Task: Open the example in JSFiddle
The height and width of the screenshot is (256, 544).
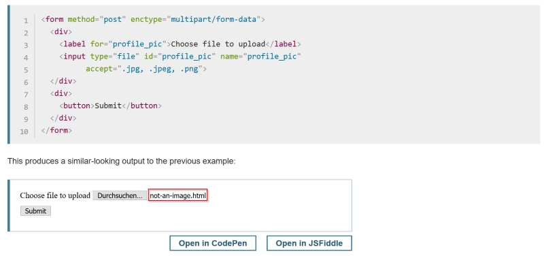Action: [x=309, y=243]
